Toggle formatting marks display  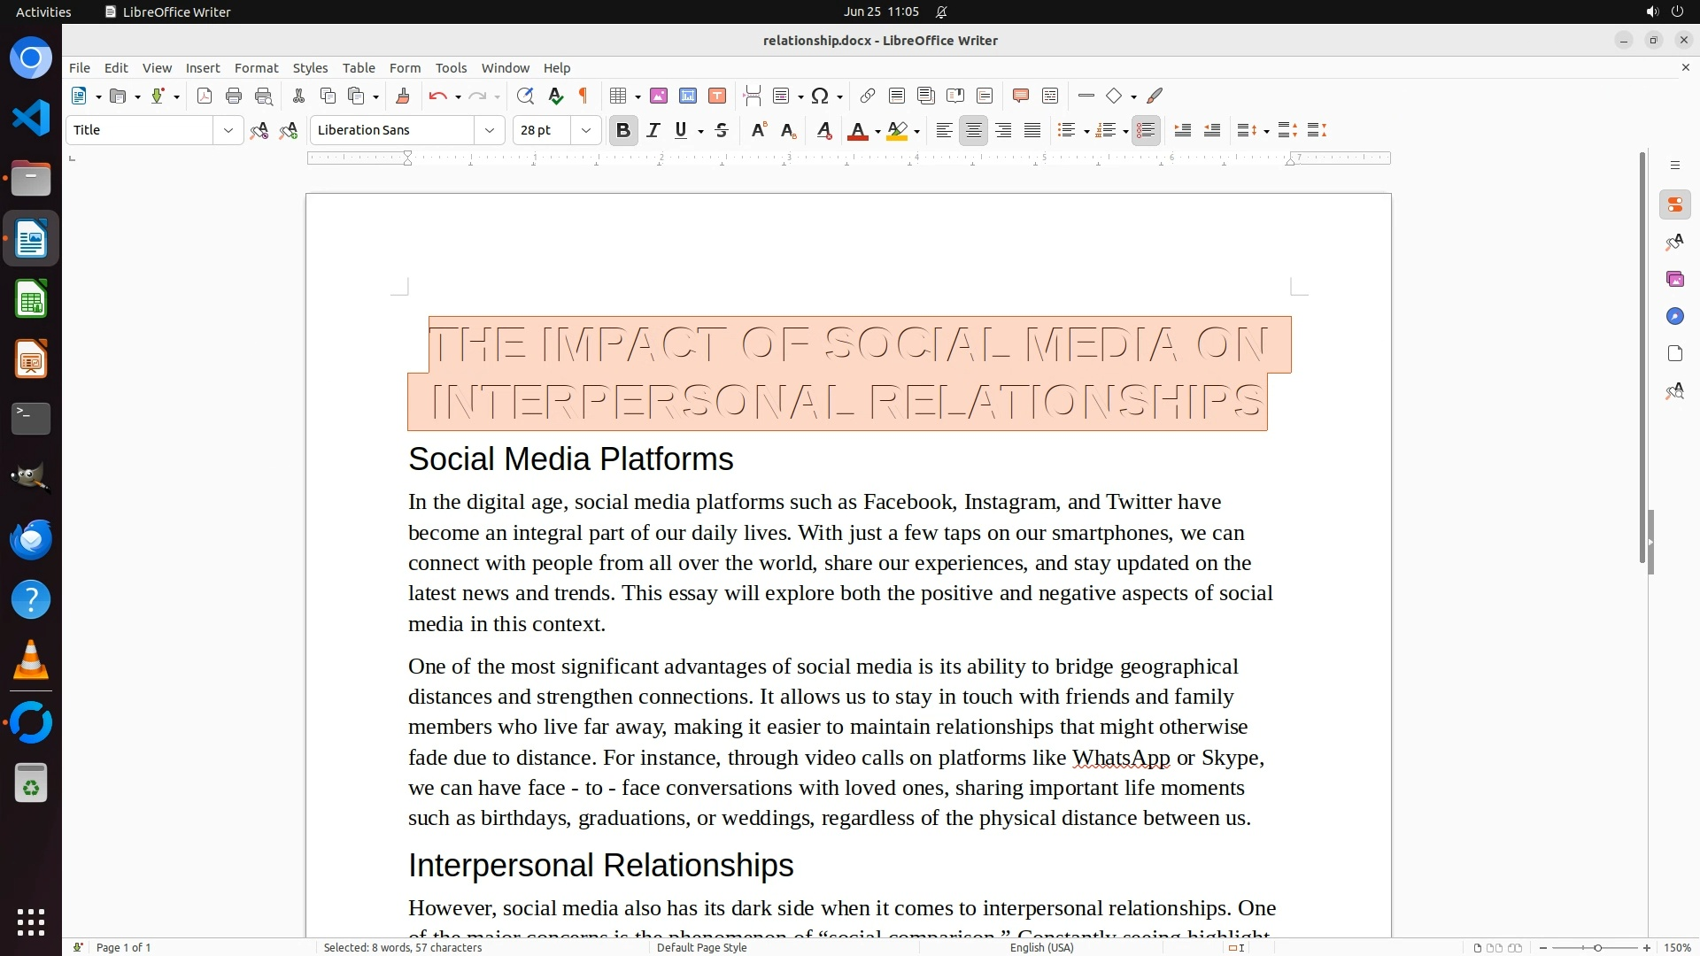[x=583, y=96]
